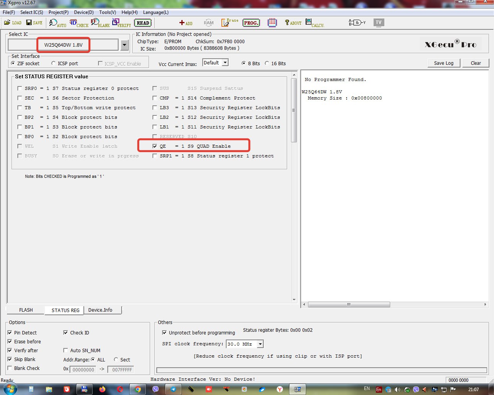Click the ID CHECK toolbar icon
The image size is (494, 395).
(x=79, y=23)
